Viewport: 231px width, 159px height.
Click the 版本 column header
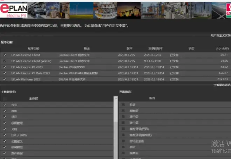(x=129, y=49)
